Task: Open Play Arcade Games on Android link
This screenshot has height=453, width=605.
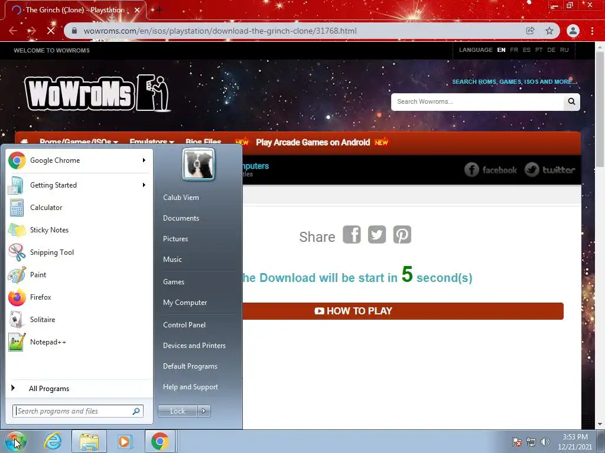Action: pyautogui.click(x=313, y=142)
